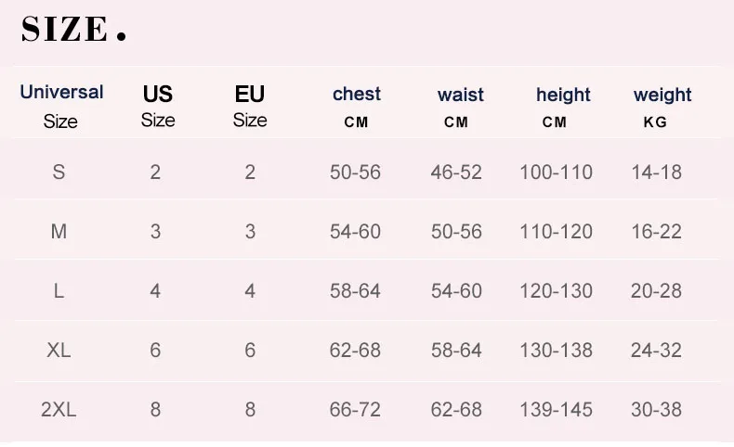This screenshot has height=447, width=734.
Task: Select the XL universal size label
Action: click(59, 350)
